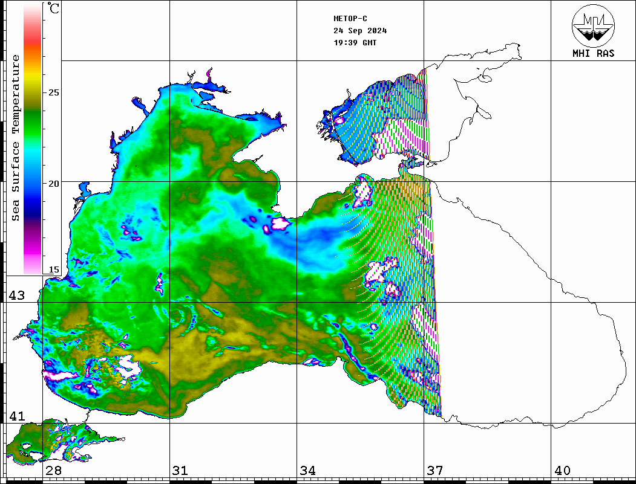Select the longitude 31 axis label
Viewport: 636px width, 484px height.
point(180,470)
